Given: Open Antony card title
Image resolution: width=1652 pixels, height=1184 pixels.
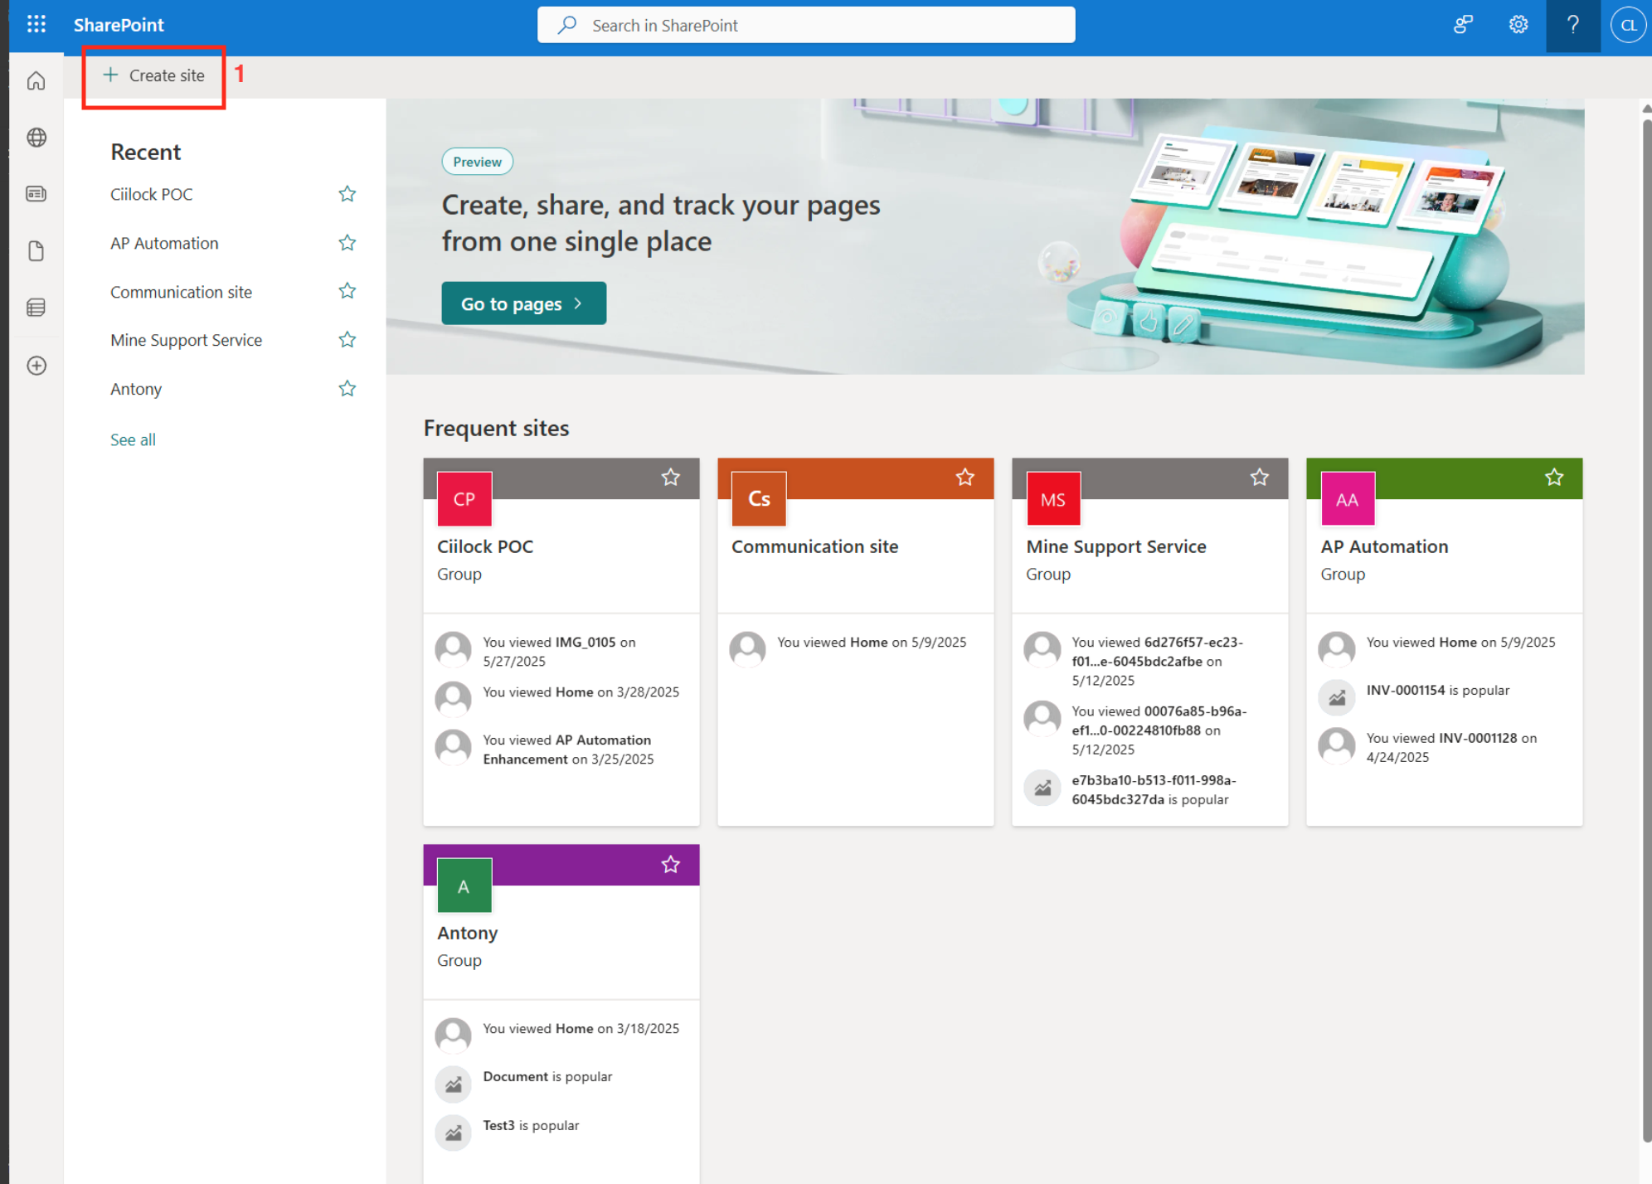Looking at the screenshot, I should [x=468, y=933].
